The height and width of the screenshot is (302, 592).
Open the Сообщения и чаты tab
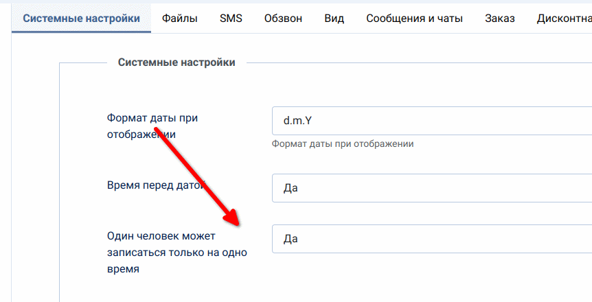pos(414,19)
